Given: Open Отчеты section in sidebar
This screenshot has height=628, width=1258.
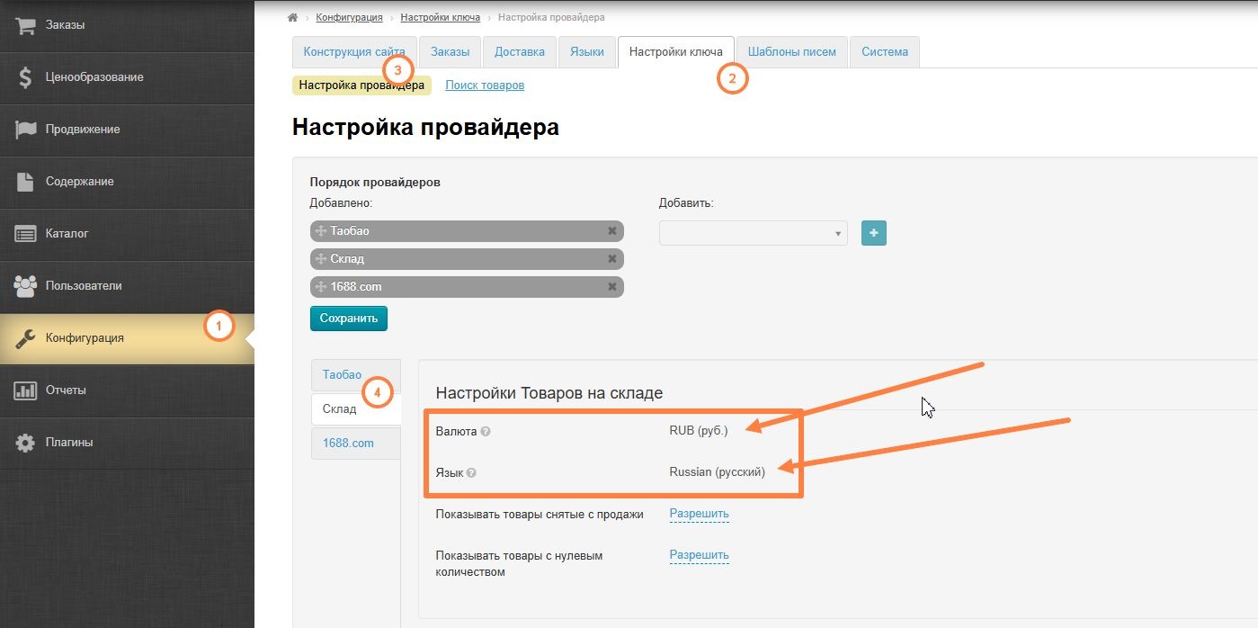Looking at the screenshot, I should [66, 390].
